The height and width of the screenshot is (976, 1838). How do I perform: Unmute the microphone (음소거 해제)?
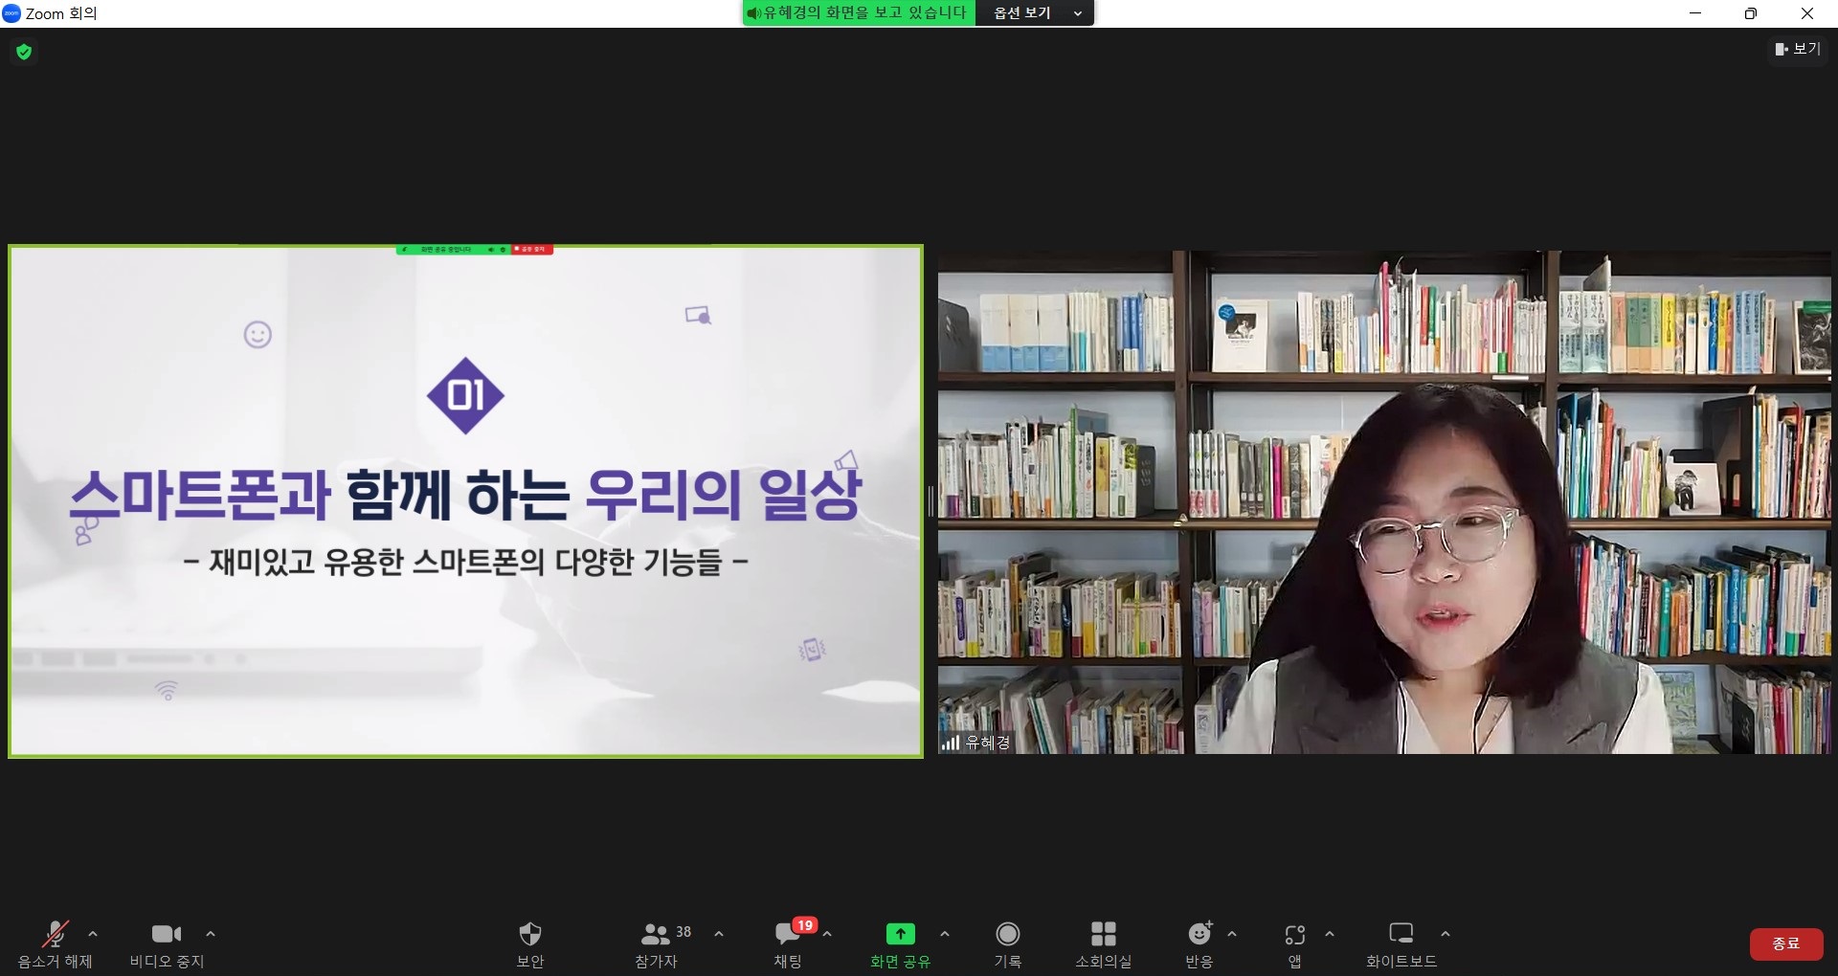click(x=55, y=943)
